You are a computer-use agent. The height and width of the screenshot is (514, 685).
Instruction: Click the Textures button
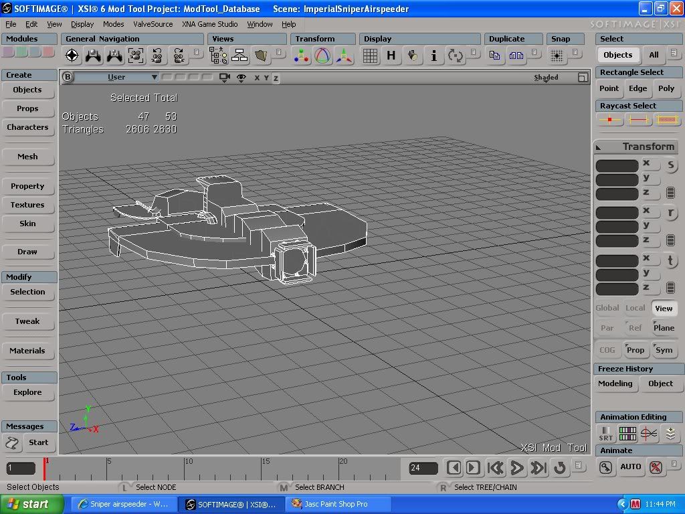click(x=27, y=205)
